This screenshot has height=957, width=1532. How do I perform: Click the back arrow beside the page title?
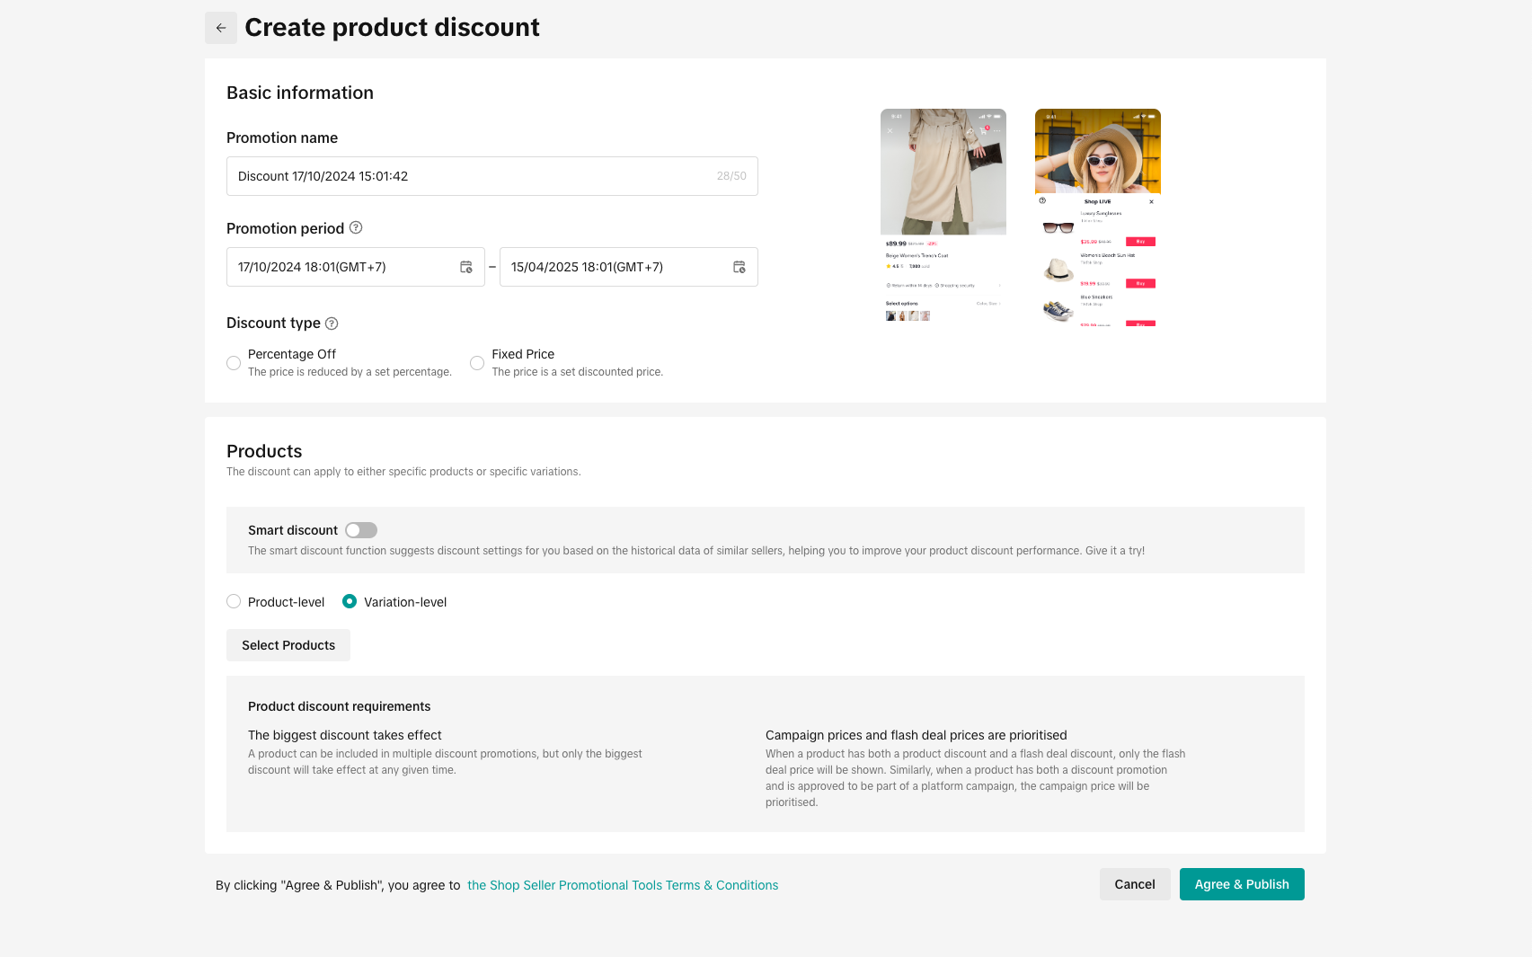tap(221, 28)
